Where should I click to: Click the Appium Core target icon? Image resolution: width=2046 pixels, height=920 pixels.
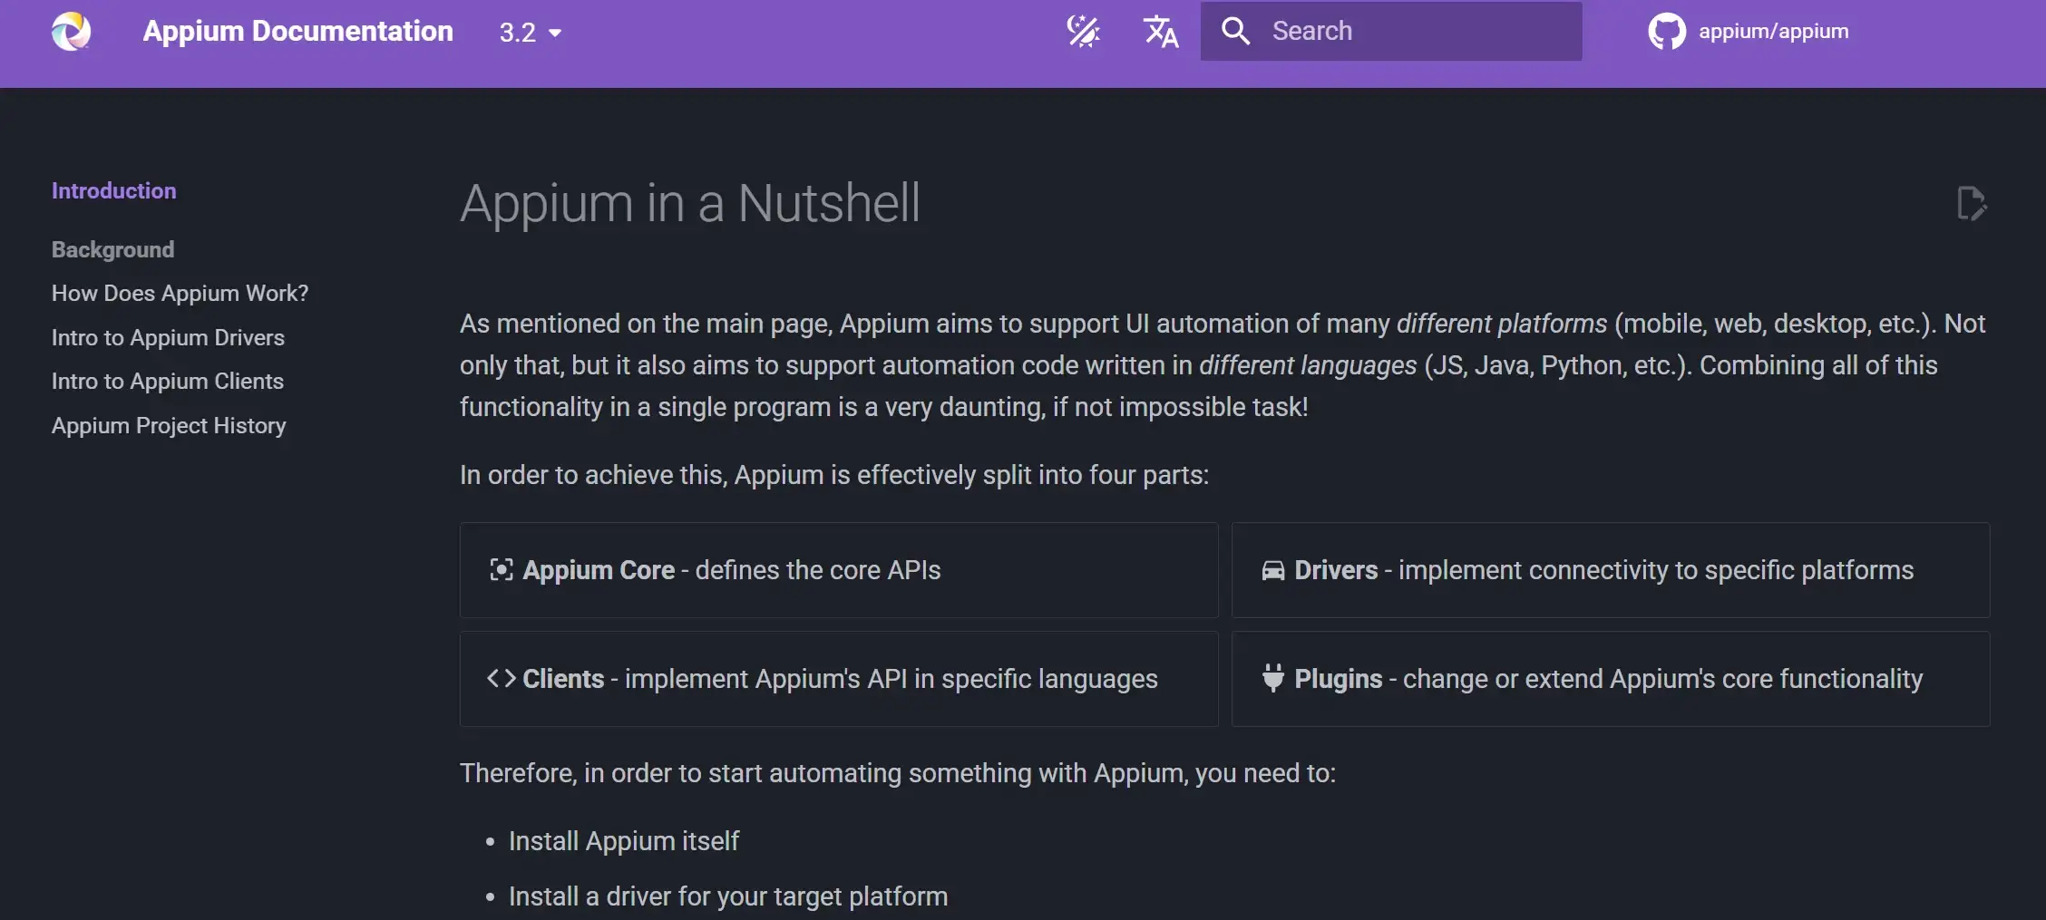click(x=502, y=570)
